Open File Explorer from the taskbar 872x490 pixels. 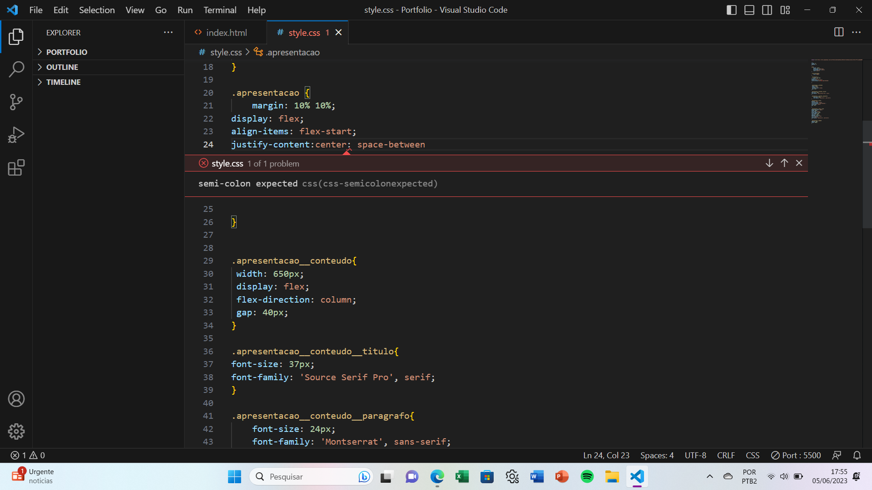612,476
